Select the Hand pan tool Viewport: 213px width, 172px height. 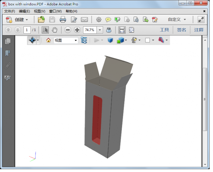tap(55, 30)
